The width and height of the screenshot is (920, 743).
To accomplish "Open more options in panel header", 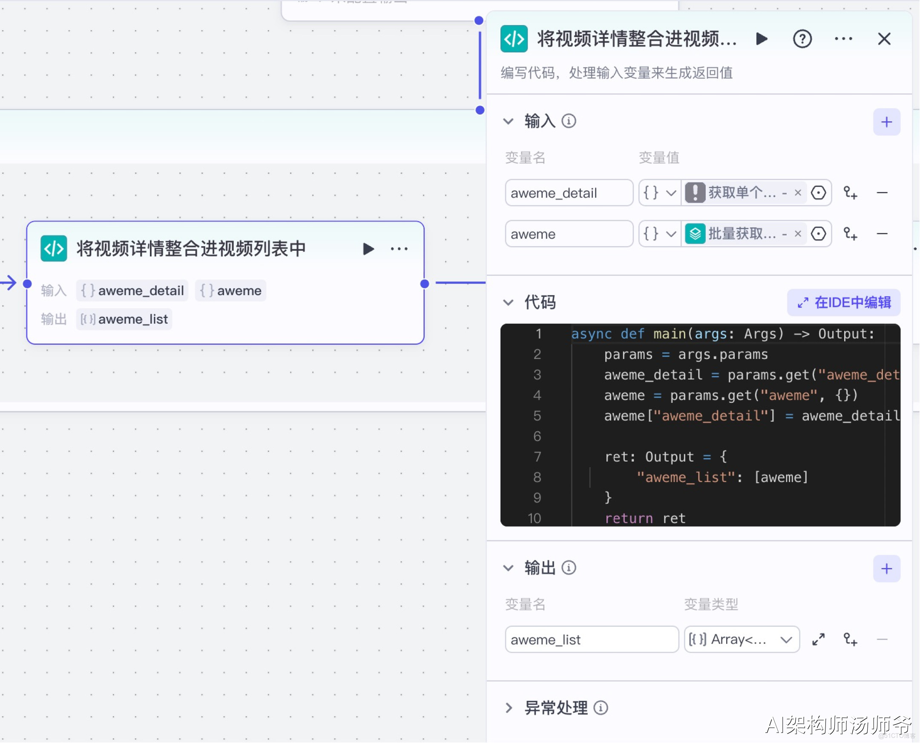I will [x=843, y=39].
